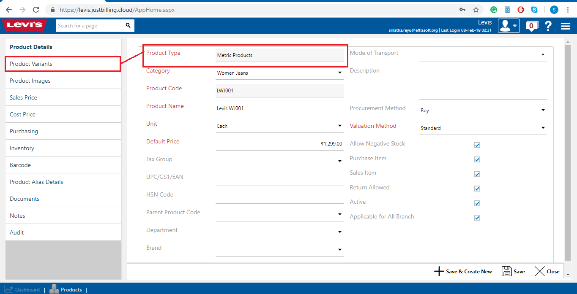The height and width of the screenshot is (294, 577).
Task: Click the red Opera-style extension icon
Action: 521,9
